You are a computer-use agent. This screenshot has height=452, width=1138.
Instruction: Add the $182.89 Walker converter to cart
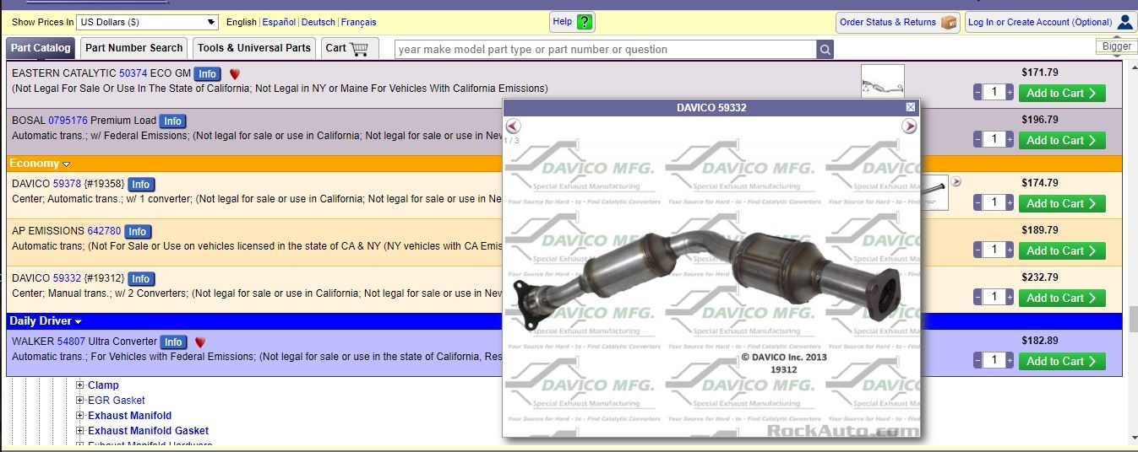click(x=1062, y=361)
